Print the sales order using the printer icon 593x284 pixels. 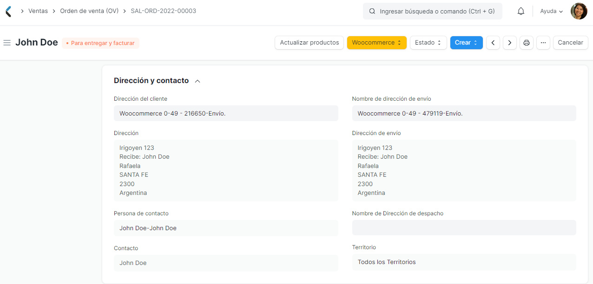(526, 42)
